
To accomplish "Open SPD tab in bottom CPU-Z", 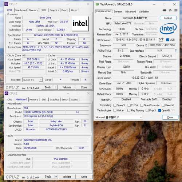I will [x=44, y=100].
